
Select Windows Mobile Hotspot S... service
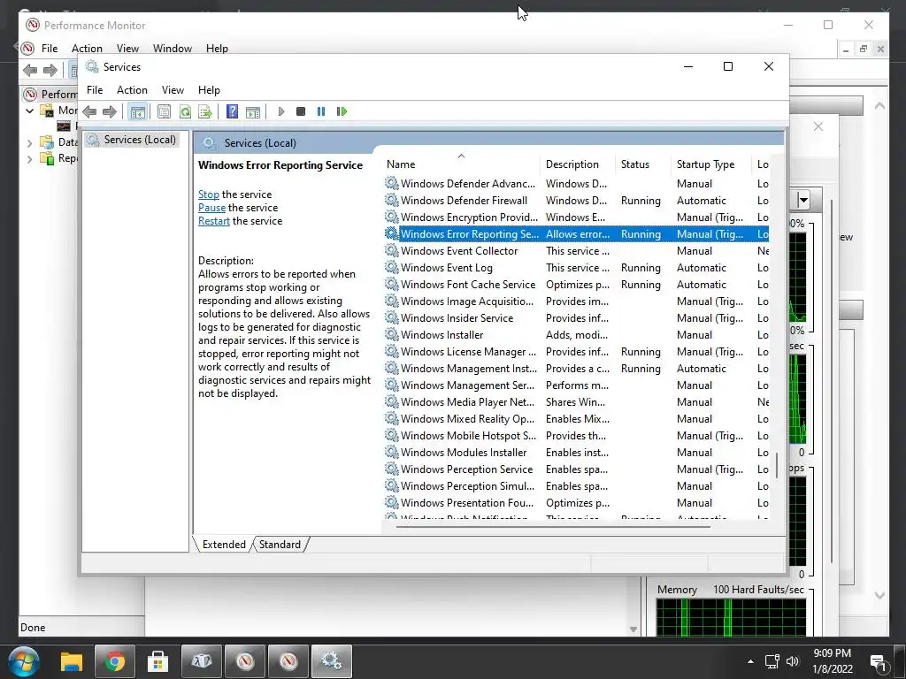[576, 435]
